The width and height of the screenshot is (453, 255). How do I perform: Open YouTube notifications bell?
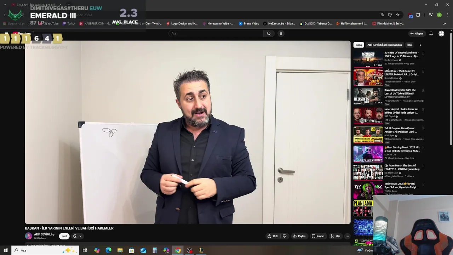[431, 34]
